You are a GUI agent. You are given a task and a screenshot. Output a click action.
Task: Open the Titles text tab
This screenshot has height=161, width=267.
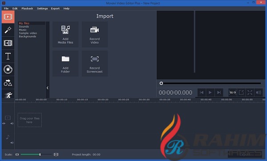click(x=8, y=56)
